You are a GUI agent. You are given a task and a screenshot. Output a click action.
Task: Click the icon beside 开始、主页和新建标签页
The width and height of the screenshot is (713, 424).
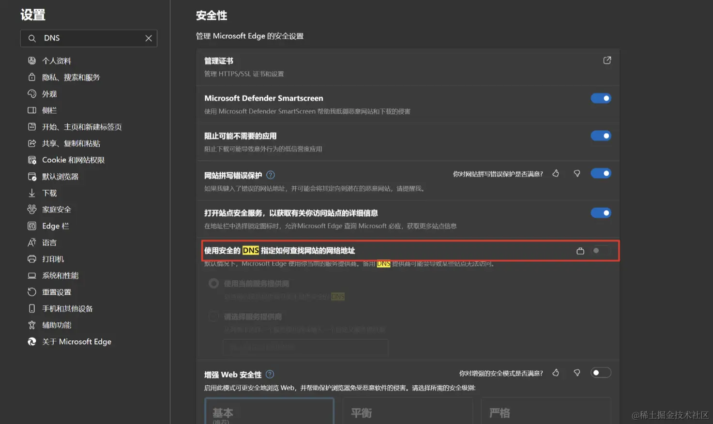(x=32, y=126)
